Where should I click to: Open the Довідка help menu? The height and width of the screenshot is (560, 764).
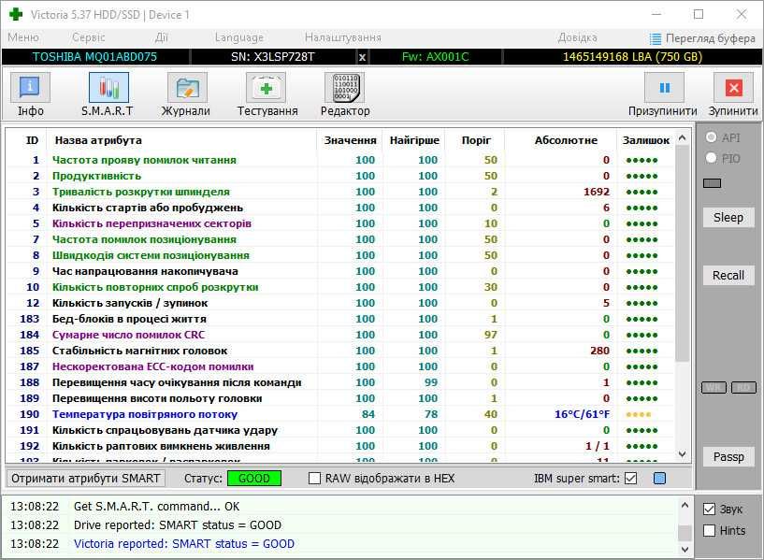click(x=577, y=37)
